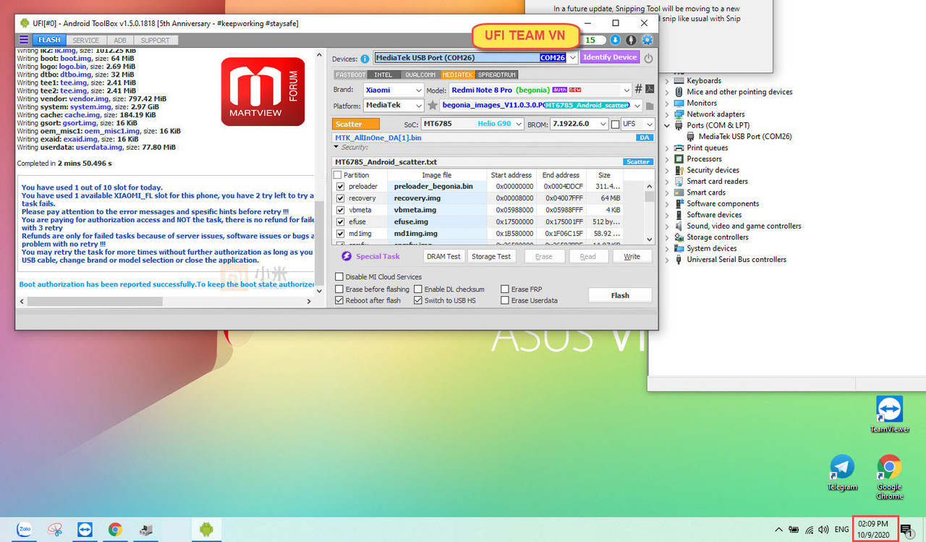Screen dimensions: 926x542
Task: Open the begonia_images firmware dropdown
Action: tap(637, 106)
